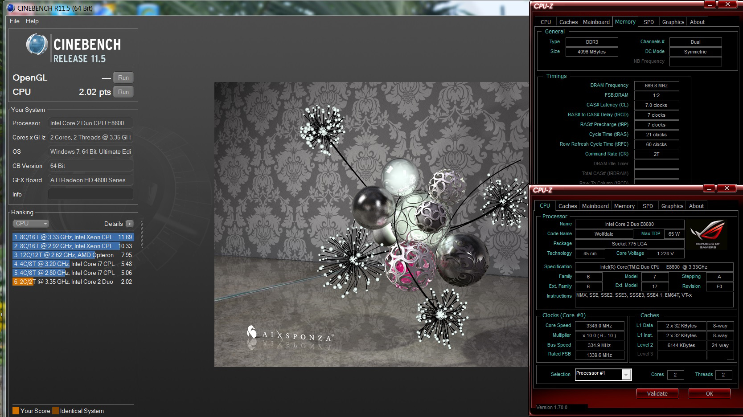
Task: Open Caches tab in lower CPU-Z window
Action: (x=567, y=206)
